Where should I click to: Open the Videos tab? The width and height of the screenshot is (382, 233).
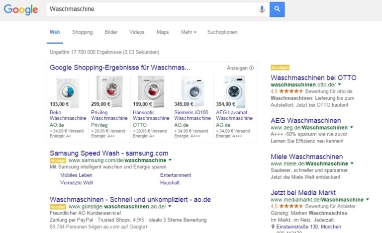coord(137,32)
